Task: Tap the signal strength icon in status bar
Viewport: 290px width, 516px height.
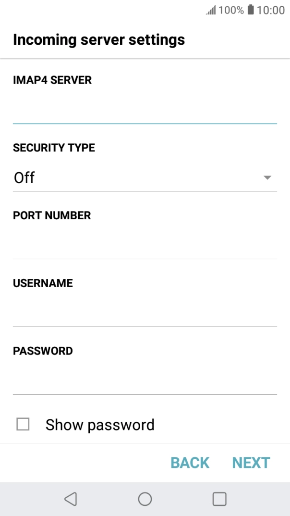Action: click(x=210, y=10)
